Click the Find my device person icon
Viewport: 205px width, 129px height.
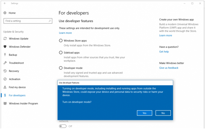point(5,87)
